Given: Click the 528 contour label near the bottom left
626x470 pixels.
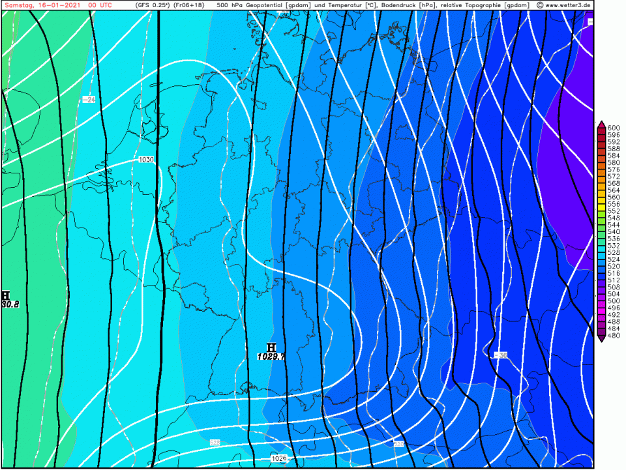Looking at the screenshot, I should pyautogui.click(x=215, y=443).
